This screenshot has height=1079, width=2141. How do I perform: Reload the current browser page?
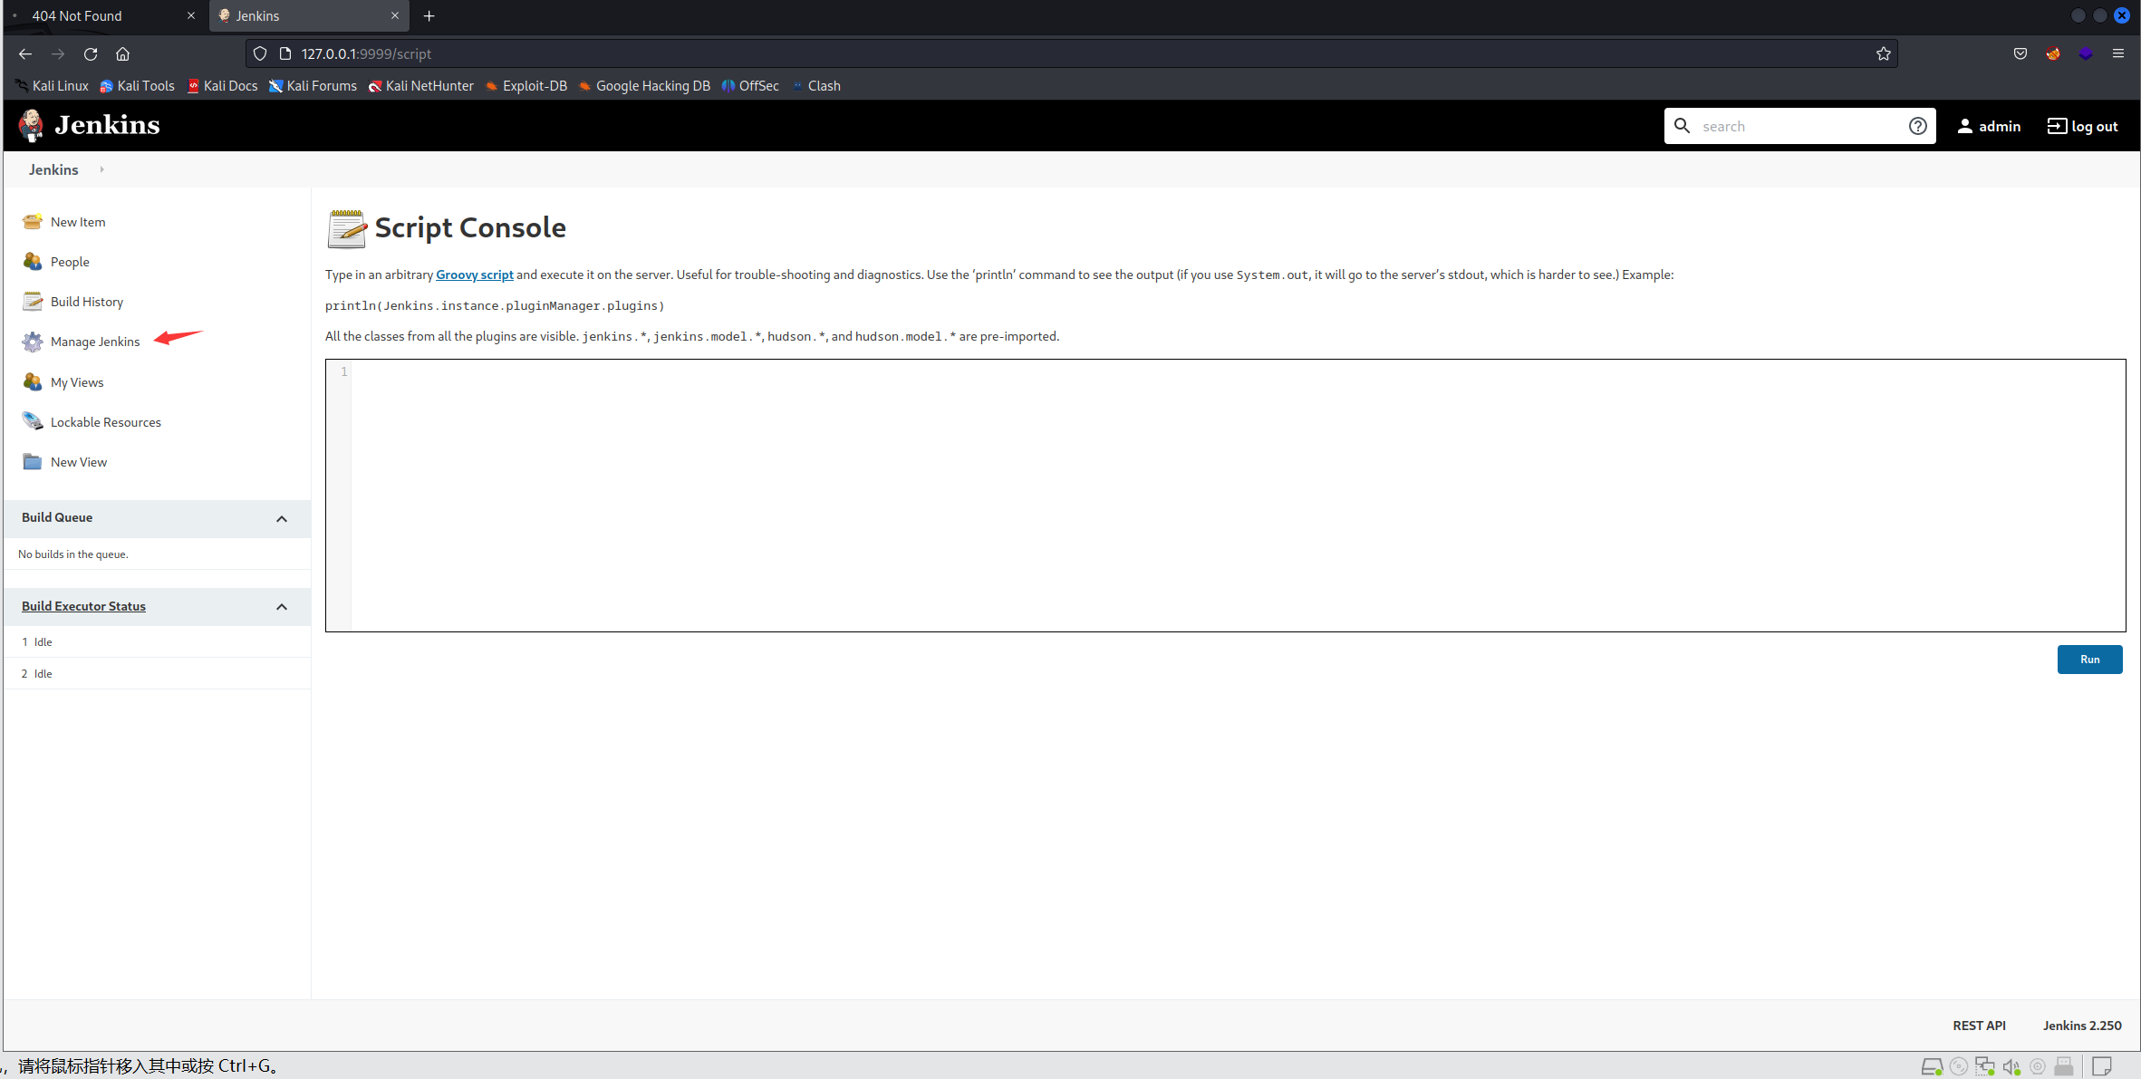coord(91,53)
